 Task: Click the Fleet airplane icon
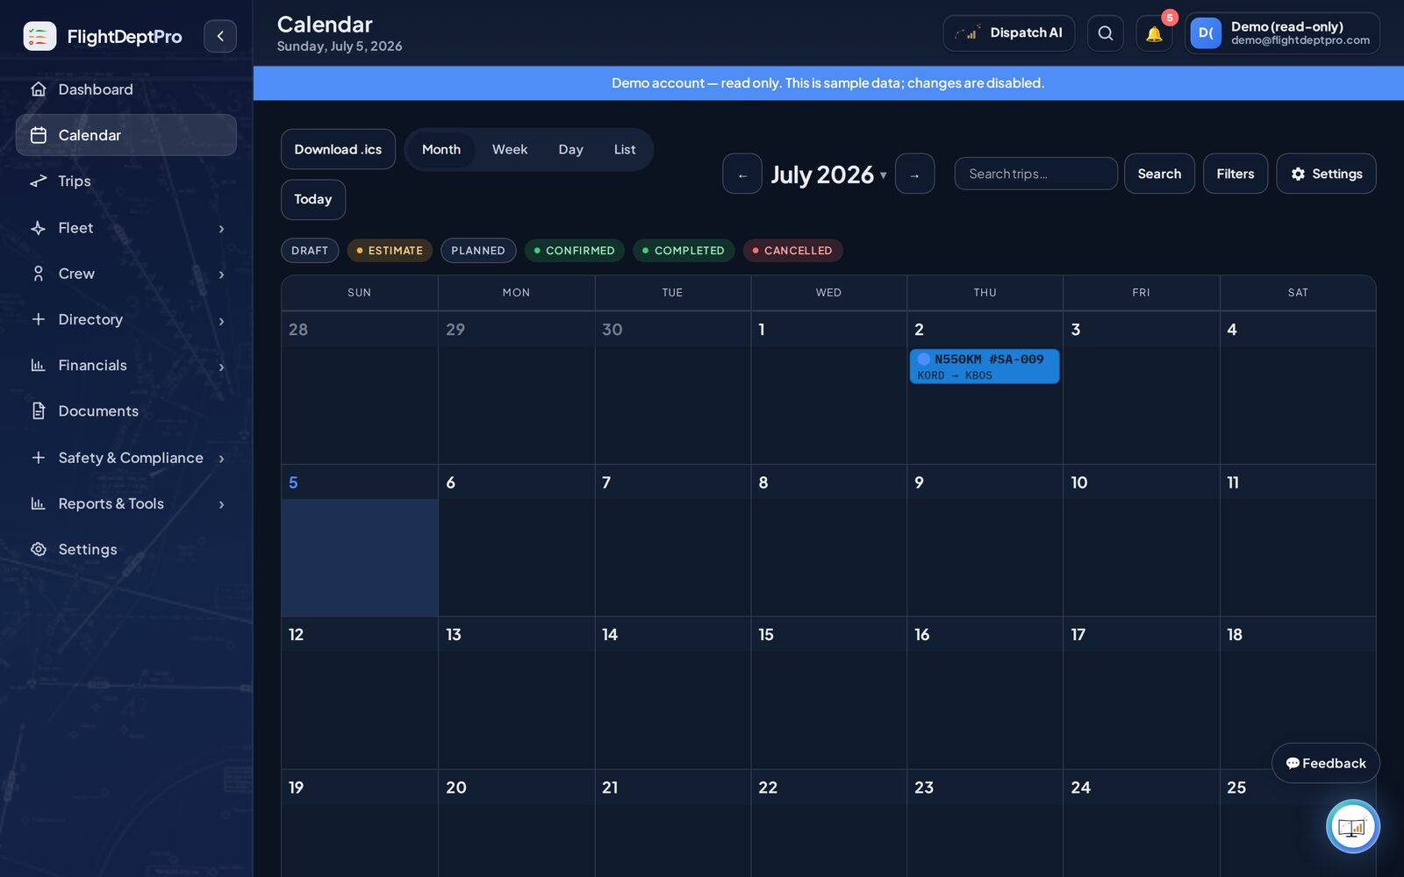coord(39,228)
